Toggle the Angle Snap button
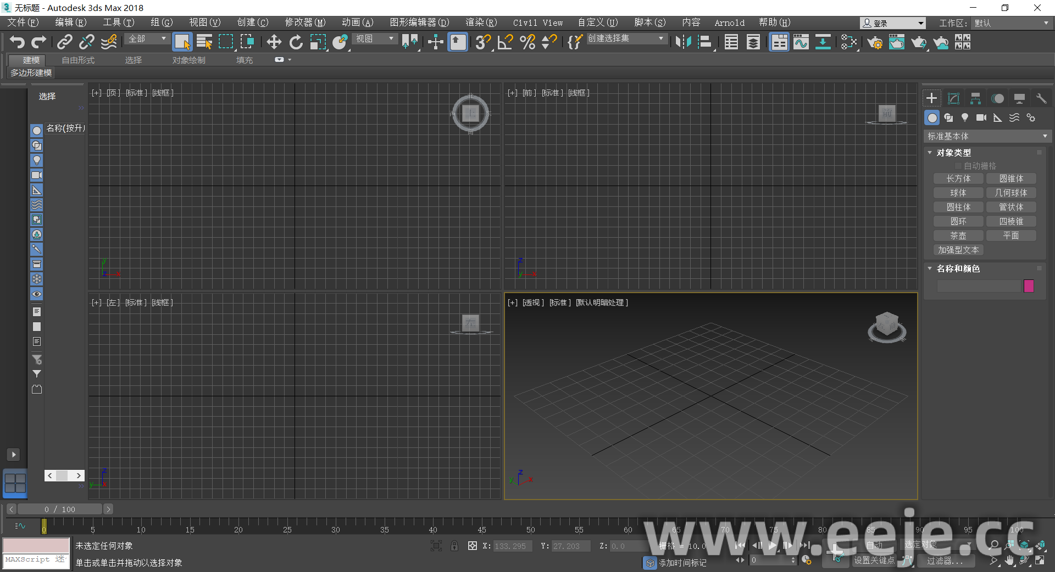The image size is (1055, 572). (x=505, y=42)
